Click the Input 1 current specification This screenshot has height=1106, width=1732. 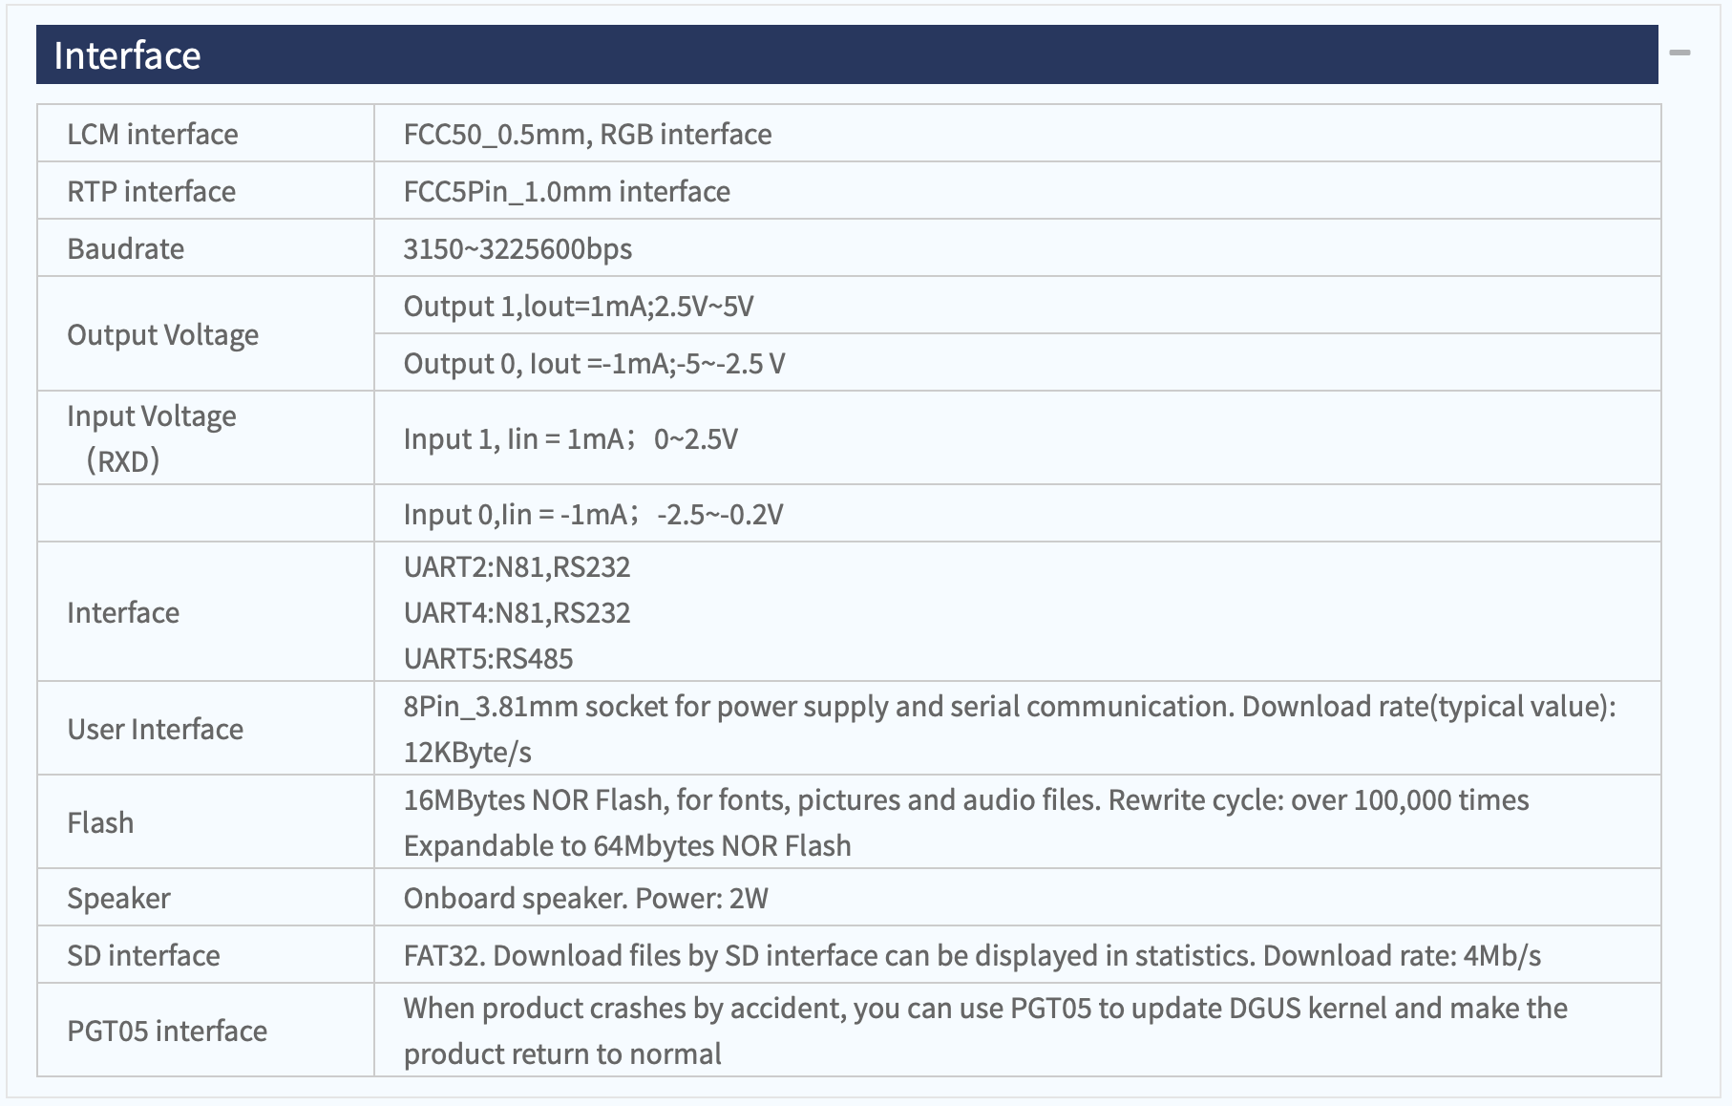click(570, 438)
